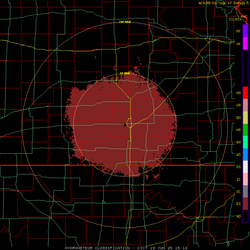Pick the mint green RA legend swatch

245,142
